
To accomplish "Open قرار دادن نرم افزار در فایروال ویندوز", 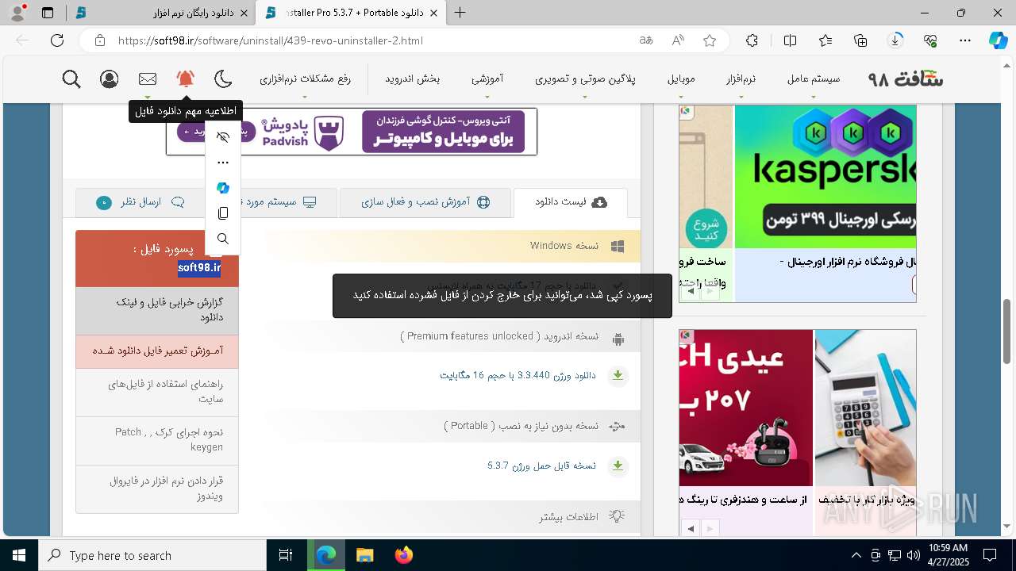I will [157, 489].
